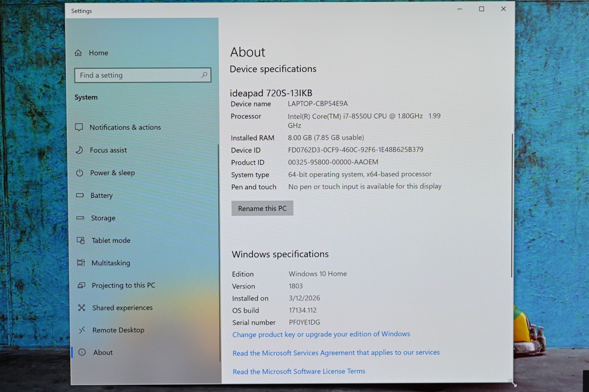Open Focus assist settings

click(108, 150)
